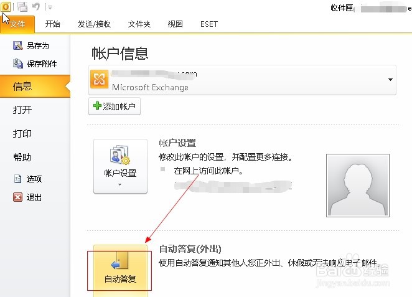Click the account profile photo placeholder
Viewport: 412px width, 297px height.
pyautogui.click(x=358, y=186)
